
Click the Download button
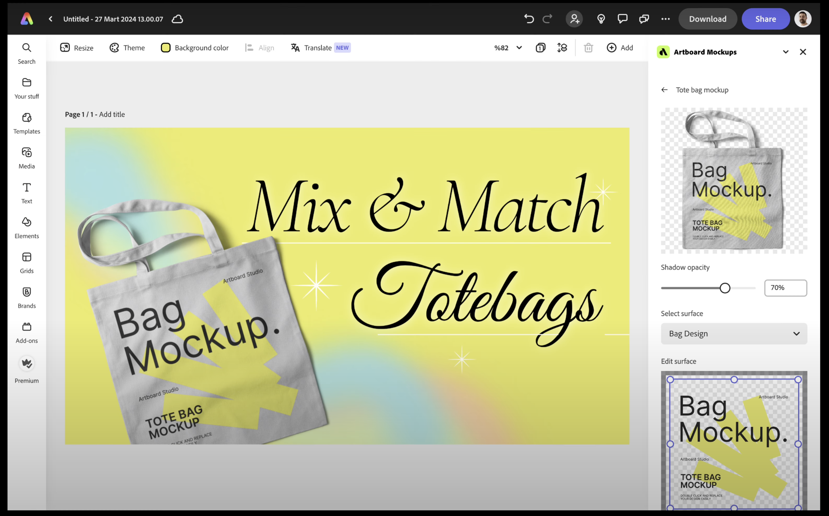coord(707,19)
